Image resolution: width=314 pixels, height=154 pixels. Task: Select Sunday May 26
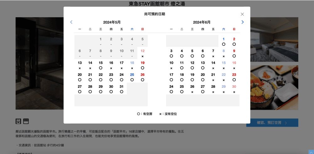click(143, 77)
